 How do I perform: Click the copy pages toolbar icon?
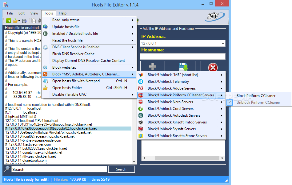[x=34, y=21]
